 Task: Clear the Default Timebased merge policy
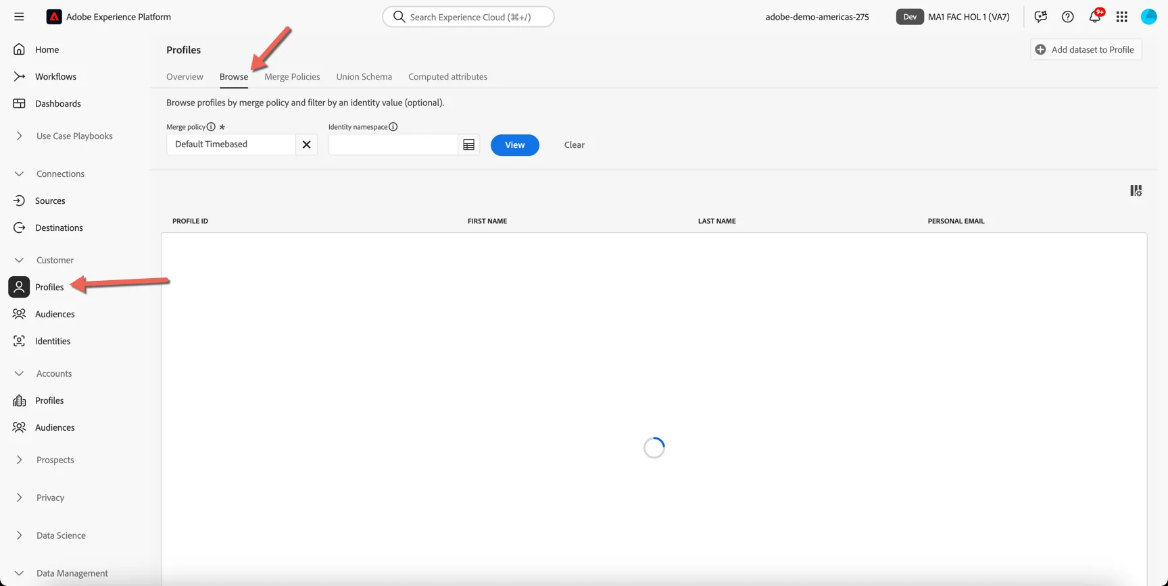point(306,144)
